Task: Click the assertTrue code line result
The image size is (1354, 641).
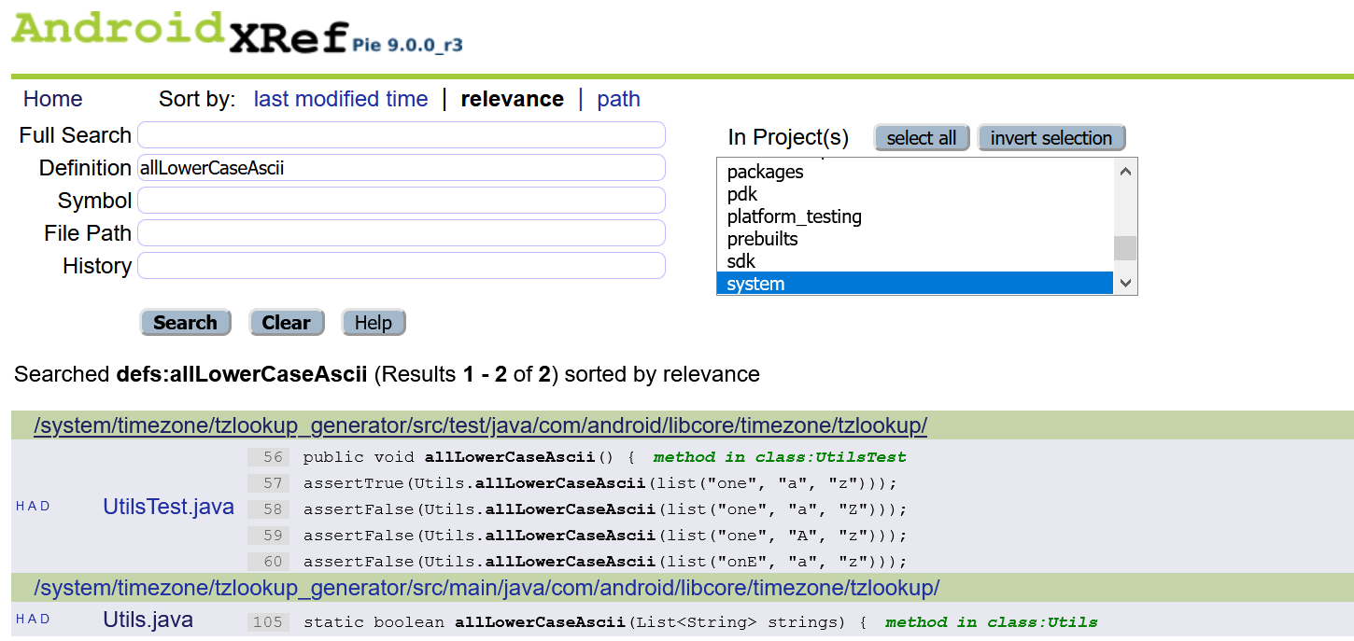Action: tap(600, 483)
